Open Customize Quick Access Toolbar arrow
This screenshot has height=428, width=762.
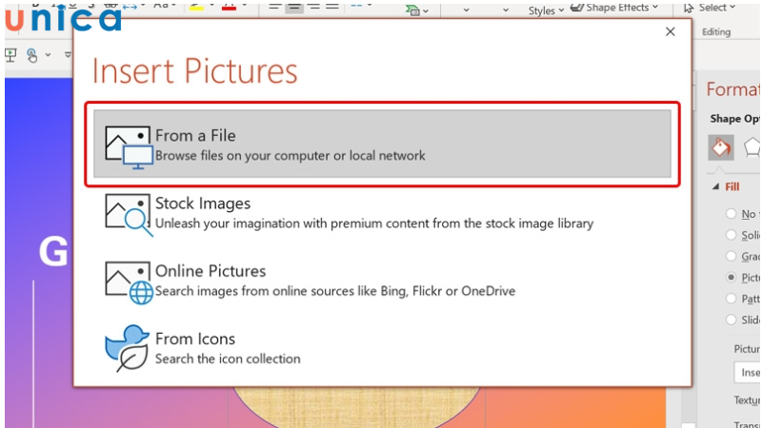68,55
